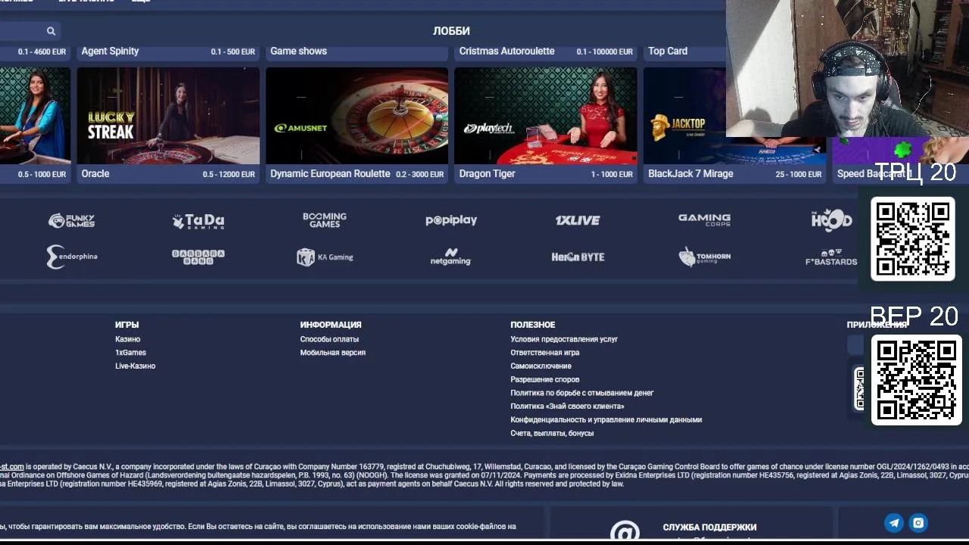Open the Мобильная версия link
This screenshot has width=969, height=545.
point(332,353)
